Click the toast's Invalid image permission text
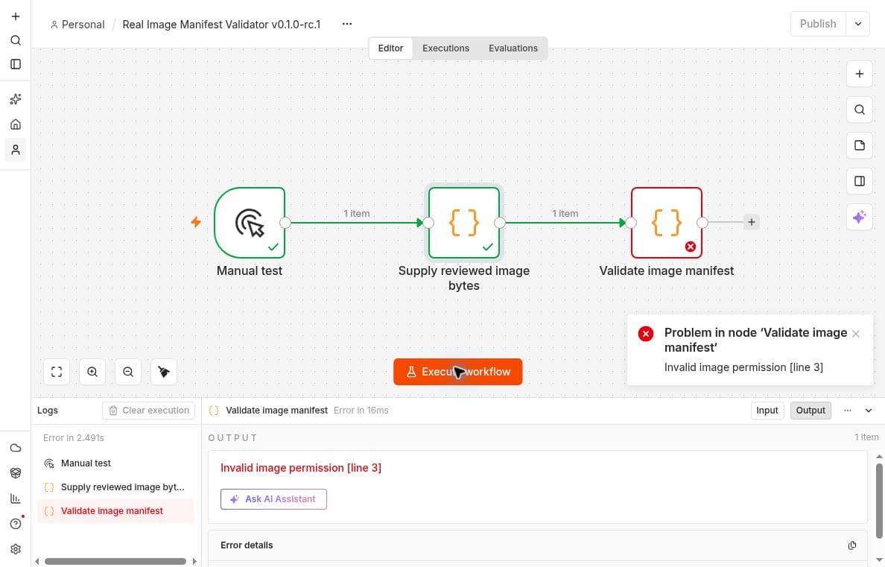This screenshot has height=567, width=885. 743,367
